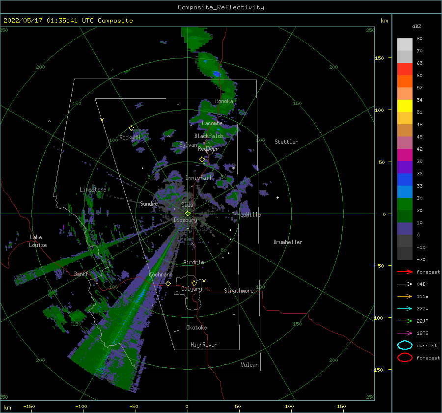Click the dBZ legend heading
Screen dimensions: 442x413
click(x=416, y=26)
